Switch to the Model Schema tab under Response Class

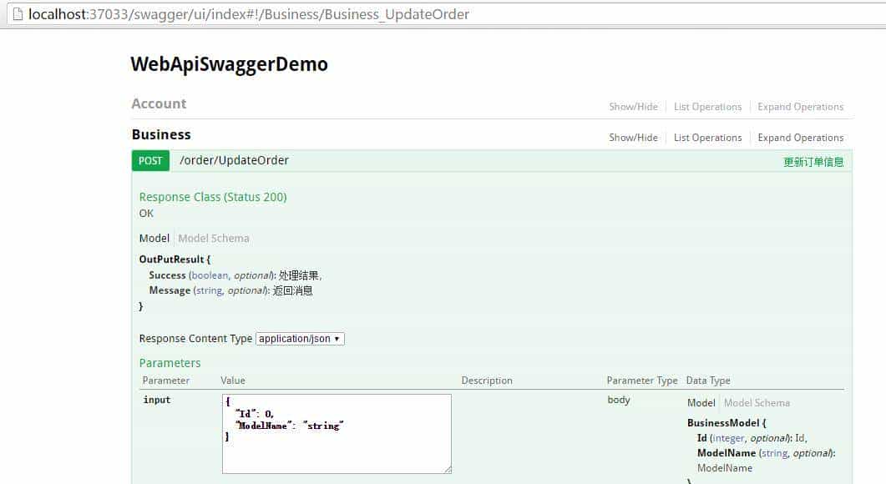point(214,238)
